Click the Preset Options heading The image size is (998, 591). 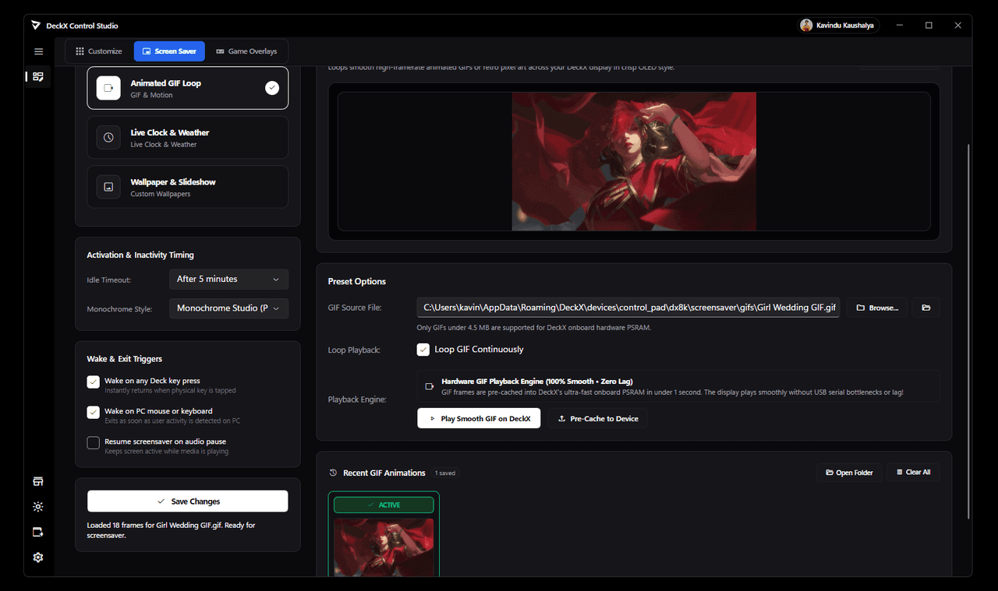coord(357,281)
